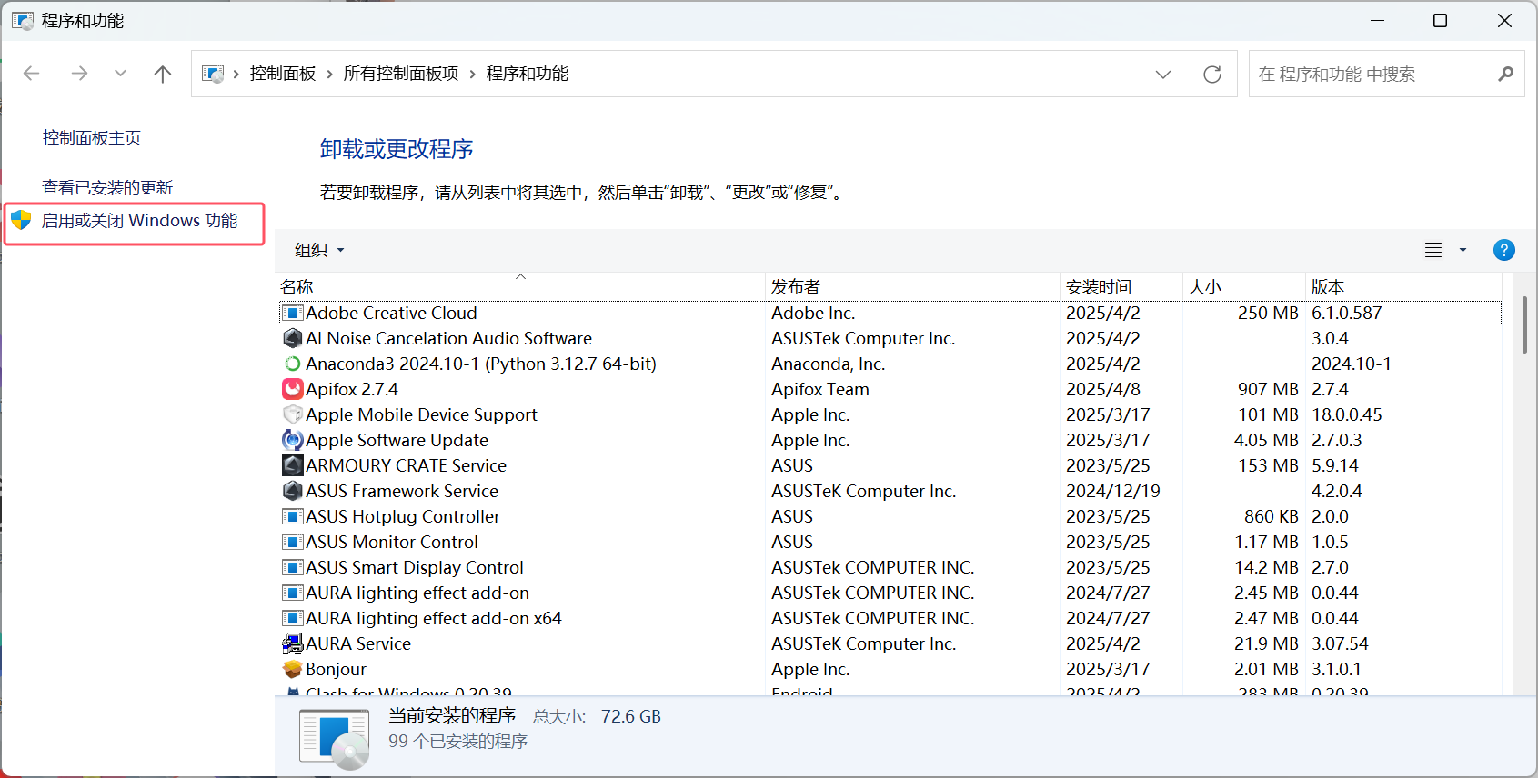Screen dimensions: 1538x778
Task: Sort by 安装时间 column header
Action: pos(1121,286)
